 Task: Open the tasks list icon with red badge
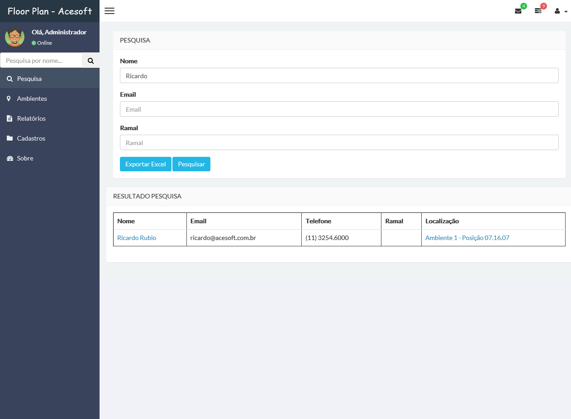coord(538,11)
